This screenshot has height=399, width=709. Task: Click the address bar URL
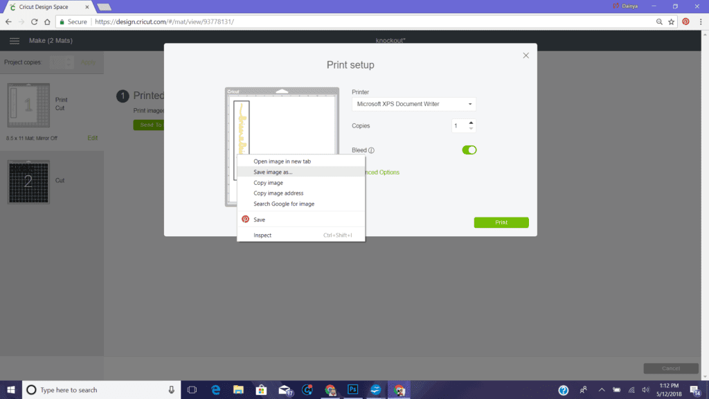(165, 21)
